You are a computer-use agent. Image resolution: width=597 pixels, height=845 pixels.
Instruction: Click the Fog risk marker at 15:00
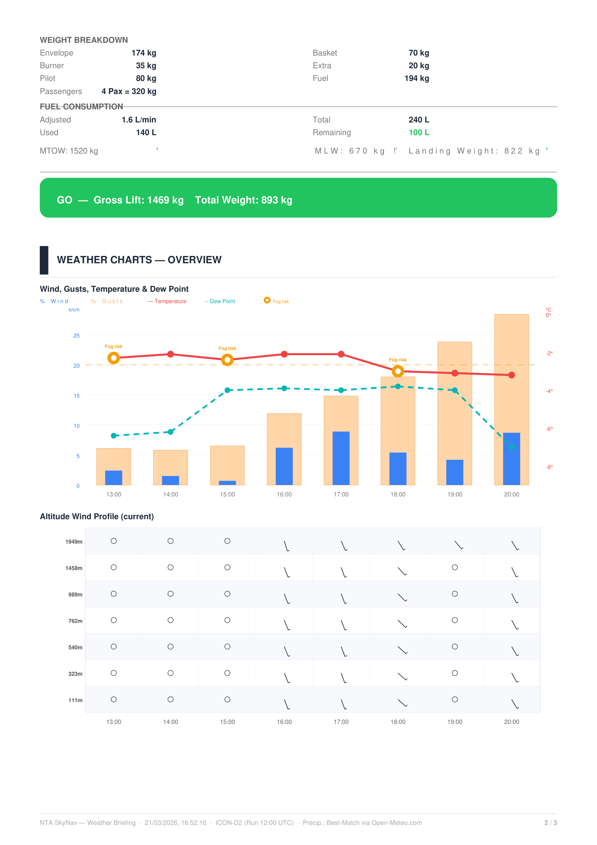[227, 360]
